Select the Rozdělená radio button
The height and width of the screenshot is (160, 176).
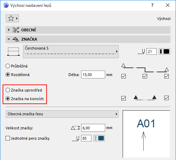[x=8, y=75]
